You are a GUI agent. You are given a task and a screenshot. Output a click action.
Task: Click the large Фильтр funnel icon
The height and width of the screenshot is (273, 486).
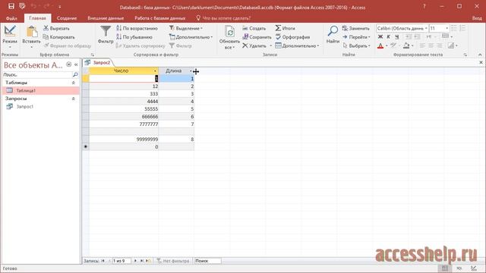pos(106,35)
